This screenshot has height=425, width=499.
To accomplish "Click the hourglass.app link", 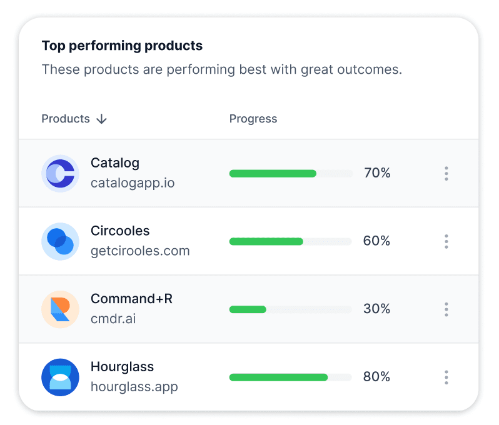I will tap(134, 387).
